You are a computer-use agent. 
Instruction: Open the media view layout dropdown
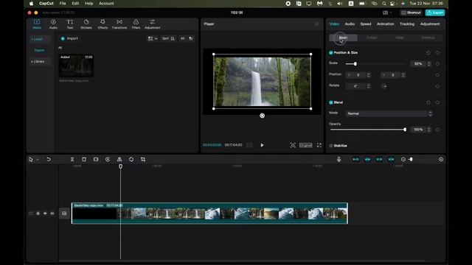[153, 39]
